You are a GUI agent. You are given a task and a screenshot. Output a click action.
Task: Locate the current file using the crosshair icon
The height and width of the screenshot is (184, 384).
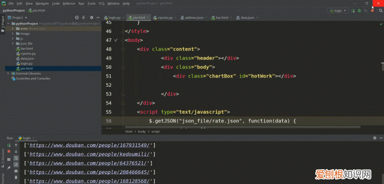pyautogui.click(x=77, y=17)
